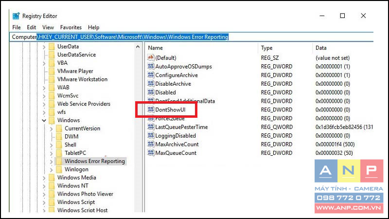
Task: Click the VMware Workstation folder icon
Action: (x=52, y=79)
